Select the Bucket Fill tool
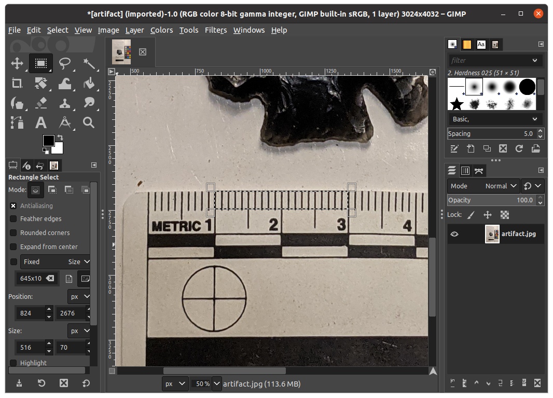The width and height of the screenshot is (553, 398). click(89, 83)
